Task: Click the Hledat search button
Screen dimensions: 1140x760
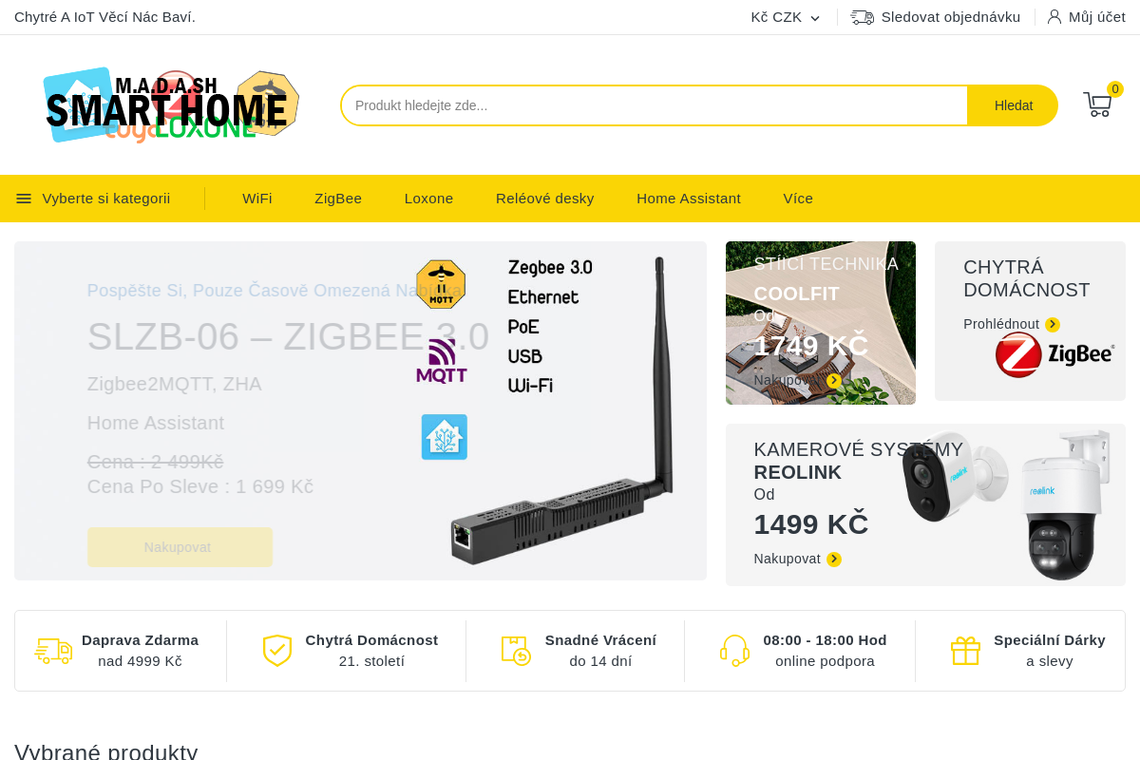Action: 1013,105
